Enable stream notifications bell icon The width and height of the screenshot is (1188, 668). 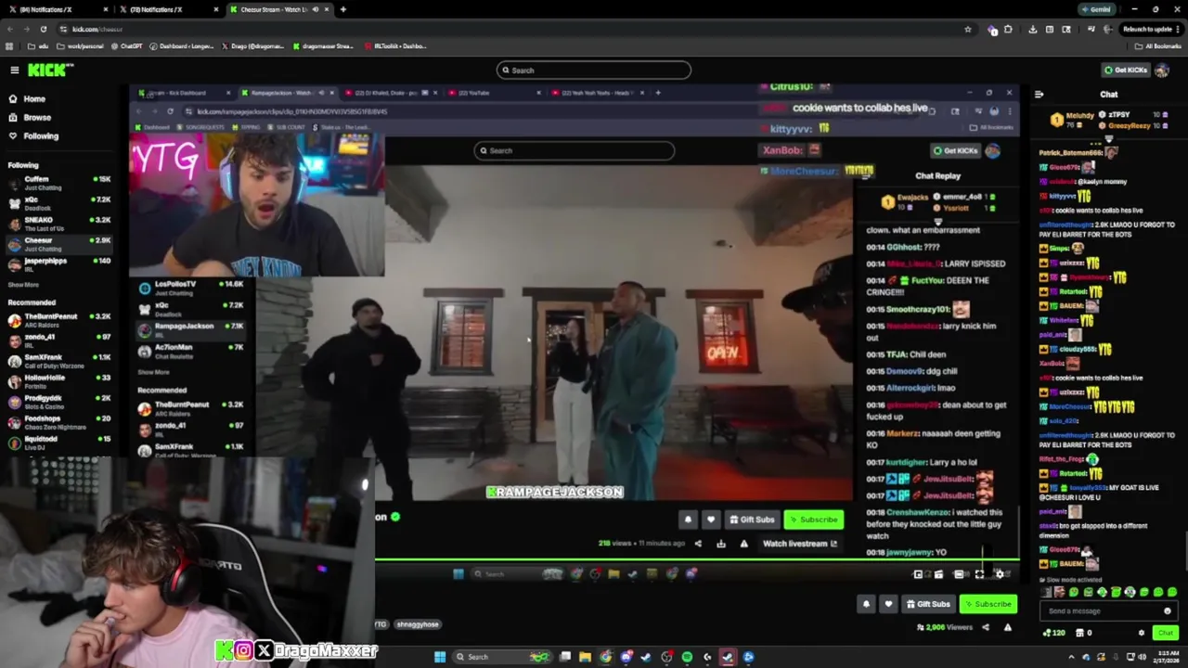pos(866,604)
